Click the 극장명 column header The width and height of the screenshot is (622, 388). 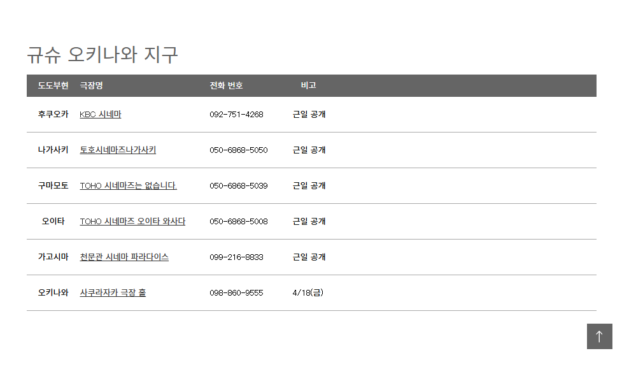coord(92,85)
